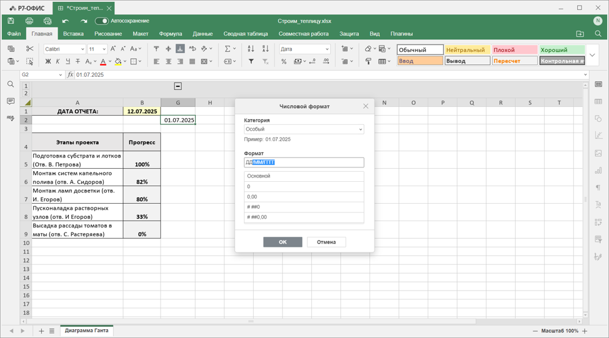Viewport: 609px width, 338px height.
Task: Undo the last action
Action: [65, 21]
